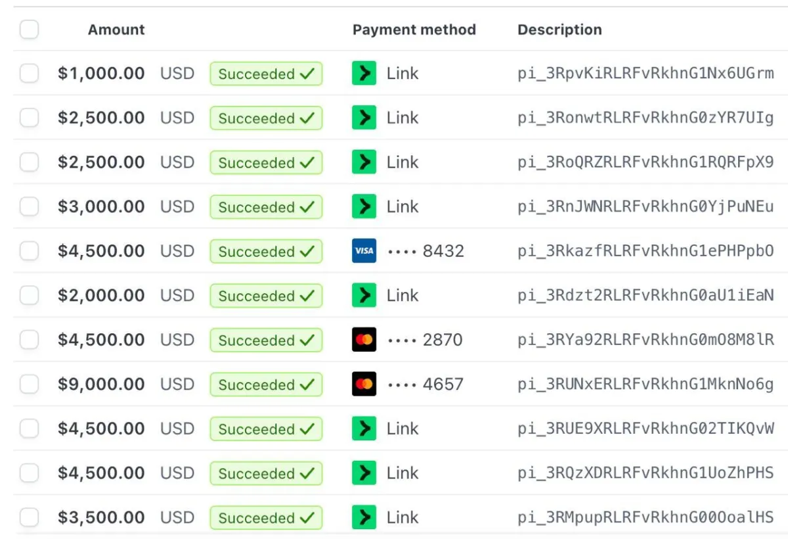Toggle the select-all checkbox in the header
This screenshot has height=539, width=788.
(29, 30)
